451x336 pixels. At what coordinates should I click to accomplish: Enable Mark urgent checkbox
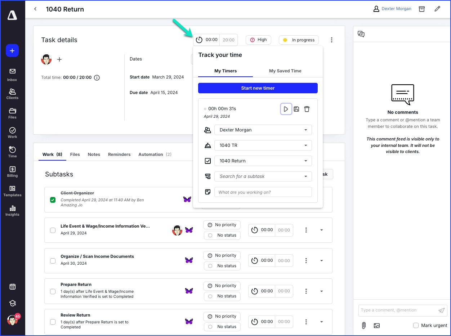click(416, 326)
